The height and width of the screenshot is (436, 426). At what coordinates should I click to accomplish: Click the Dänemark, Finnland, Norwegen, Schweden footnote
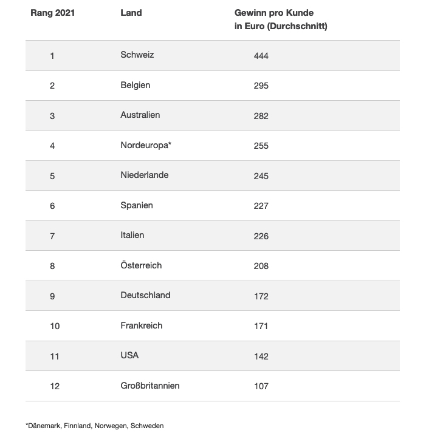[94, 426]
